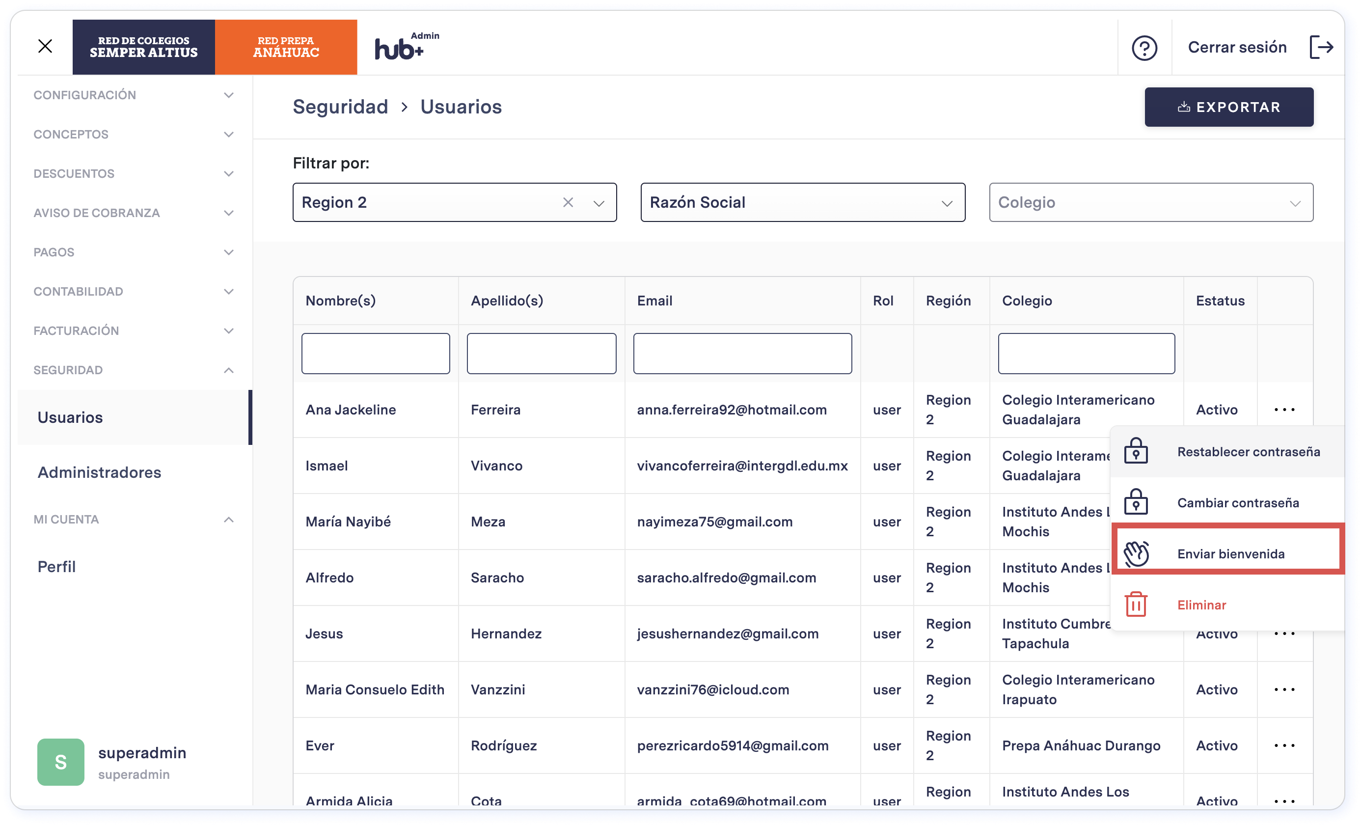Open actions menu for Ever Rodríguez row
1361x826 pixels.
click(x=1284, y=745)
